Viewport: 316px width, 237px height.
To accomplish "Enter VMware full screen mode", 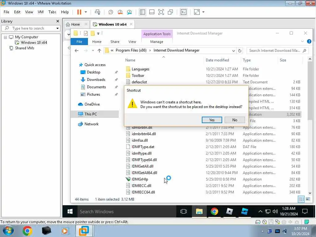I will point(161,12).
